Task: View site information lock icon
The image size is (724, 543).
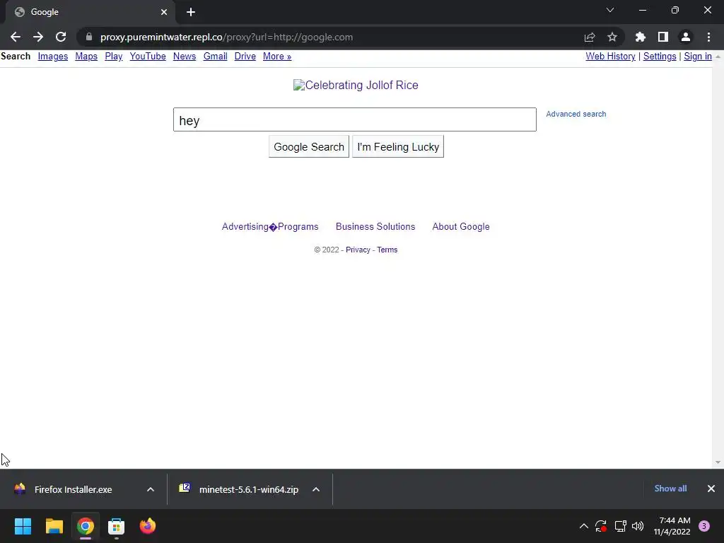Action: coord(88,37)
